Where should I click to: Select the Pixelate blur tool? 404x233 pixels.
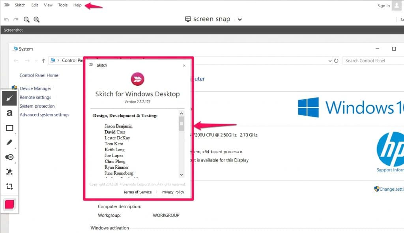click(x=9, y=171)
